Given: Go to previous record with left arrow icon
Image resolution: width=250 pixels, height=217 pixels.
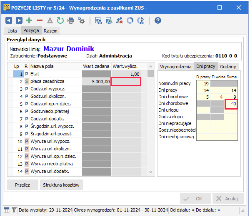Looking at the screenshot, I should 9,20.
